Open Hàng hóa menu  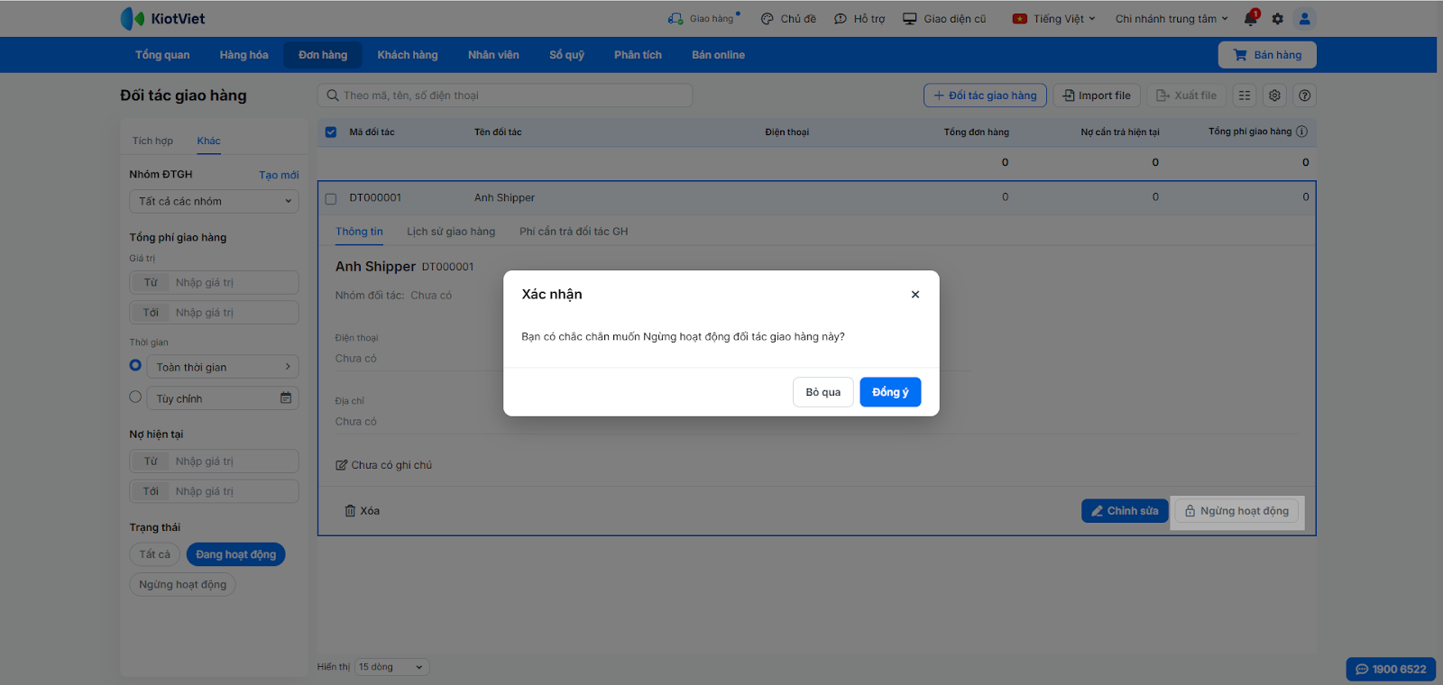tap(244, 55)
